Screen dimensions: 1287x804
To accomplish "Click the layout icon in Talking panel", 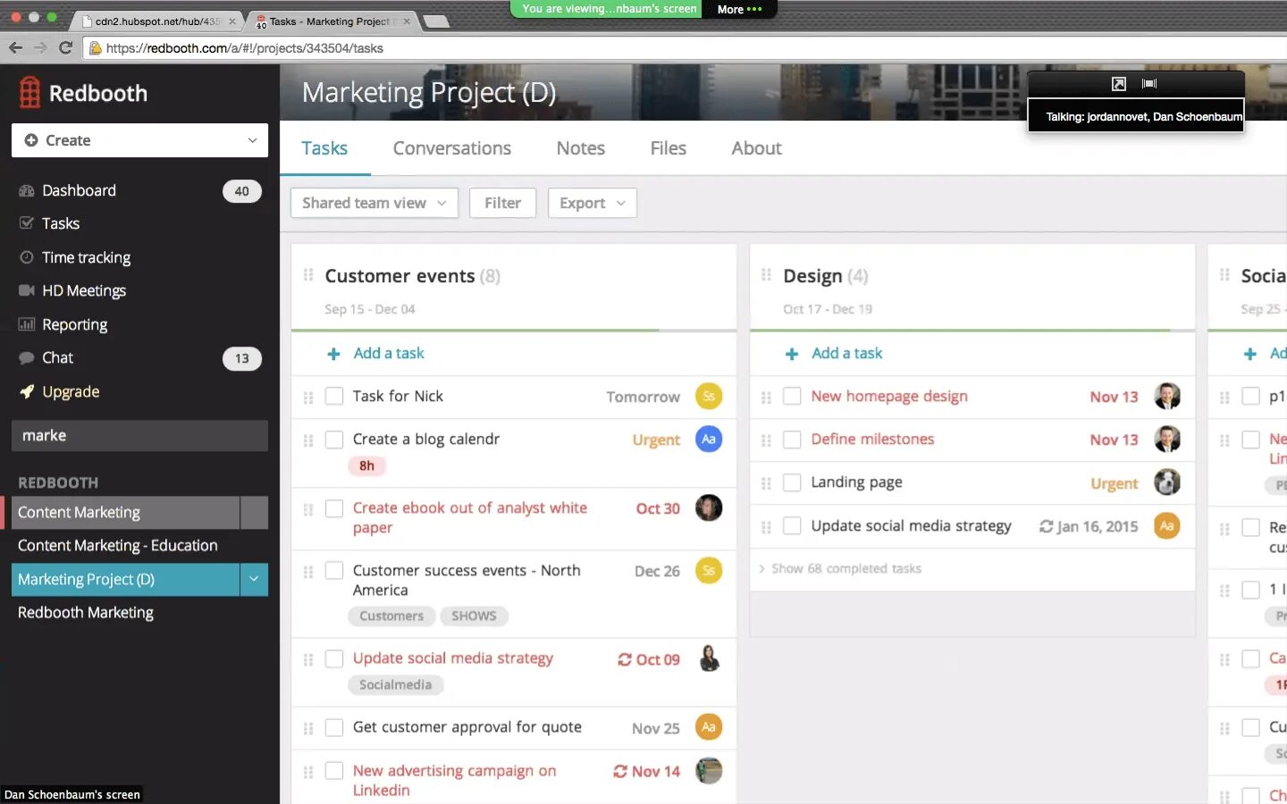I will pos(1149,83).
